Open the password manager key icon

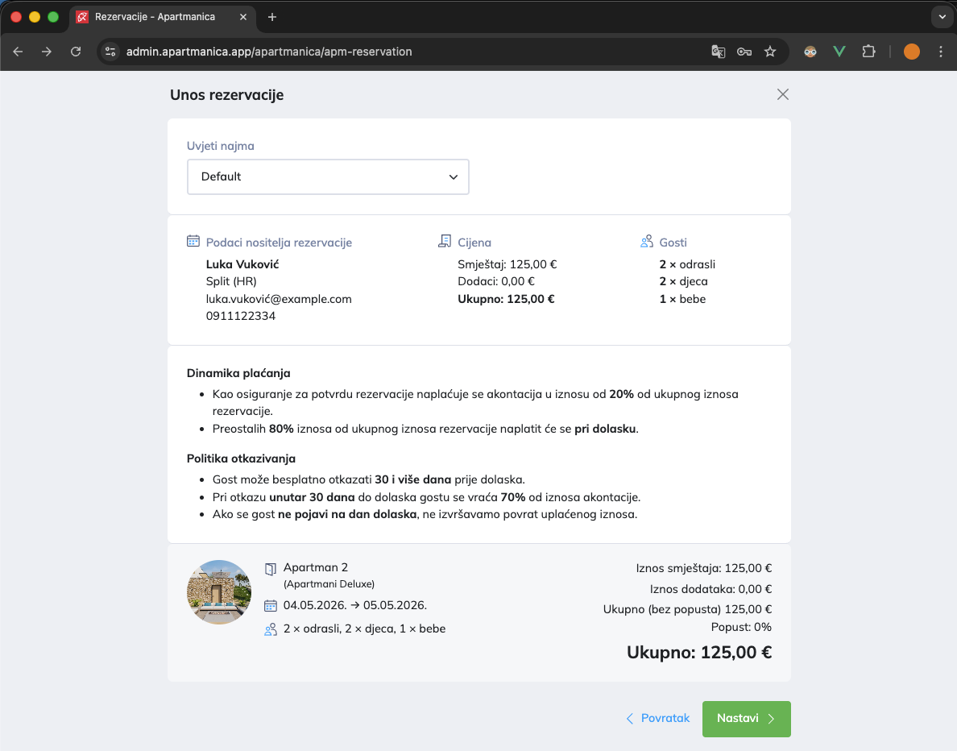tap(744, 52)
